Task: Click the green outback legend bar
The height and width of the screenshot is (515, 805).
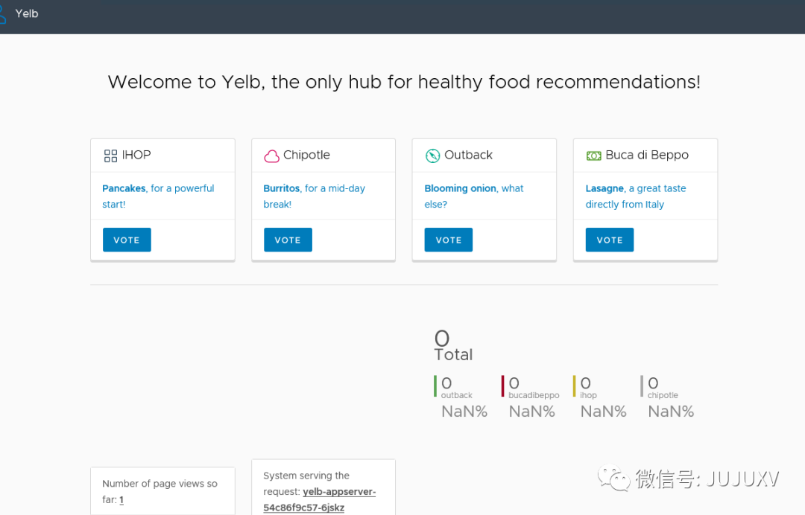Action: pos(435,386)
